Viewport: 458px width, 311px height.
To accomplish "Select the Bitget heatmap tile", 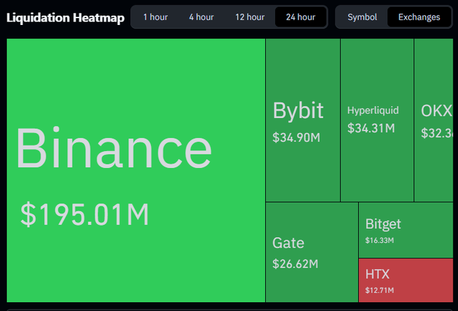I will [406, 230].
